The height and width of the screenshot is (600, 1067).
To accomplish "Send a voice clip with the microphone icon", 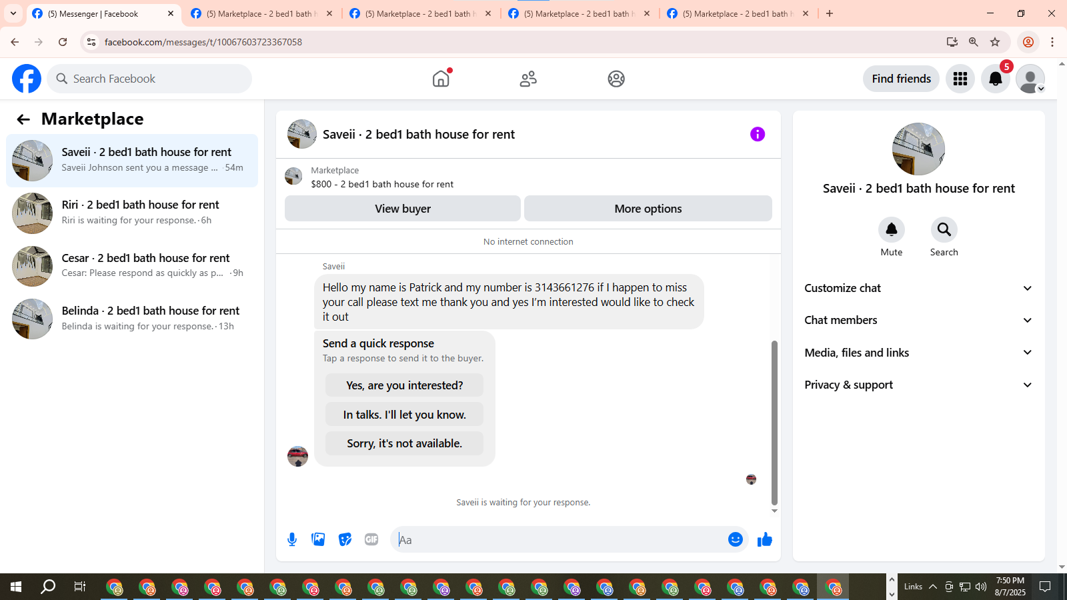I will (292, 539).
